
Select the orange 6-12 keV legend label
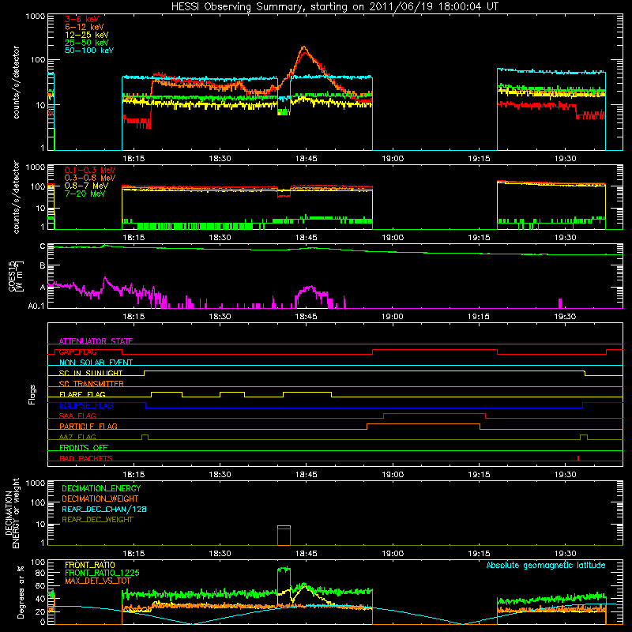pyautogui.click(x=85, y=27)
